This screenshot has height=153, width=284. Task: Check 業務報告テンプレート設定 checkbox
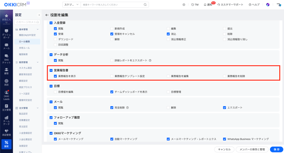click(x=112, y=76)
